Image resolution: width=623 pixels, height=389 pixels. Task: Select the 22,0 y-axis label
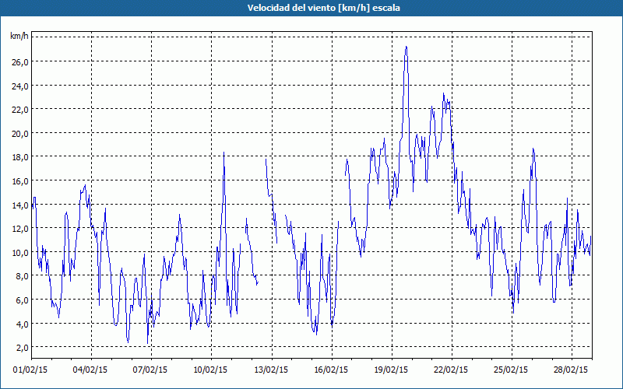(20, 110)
